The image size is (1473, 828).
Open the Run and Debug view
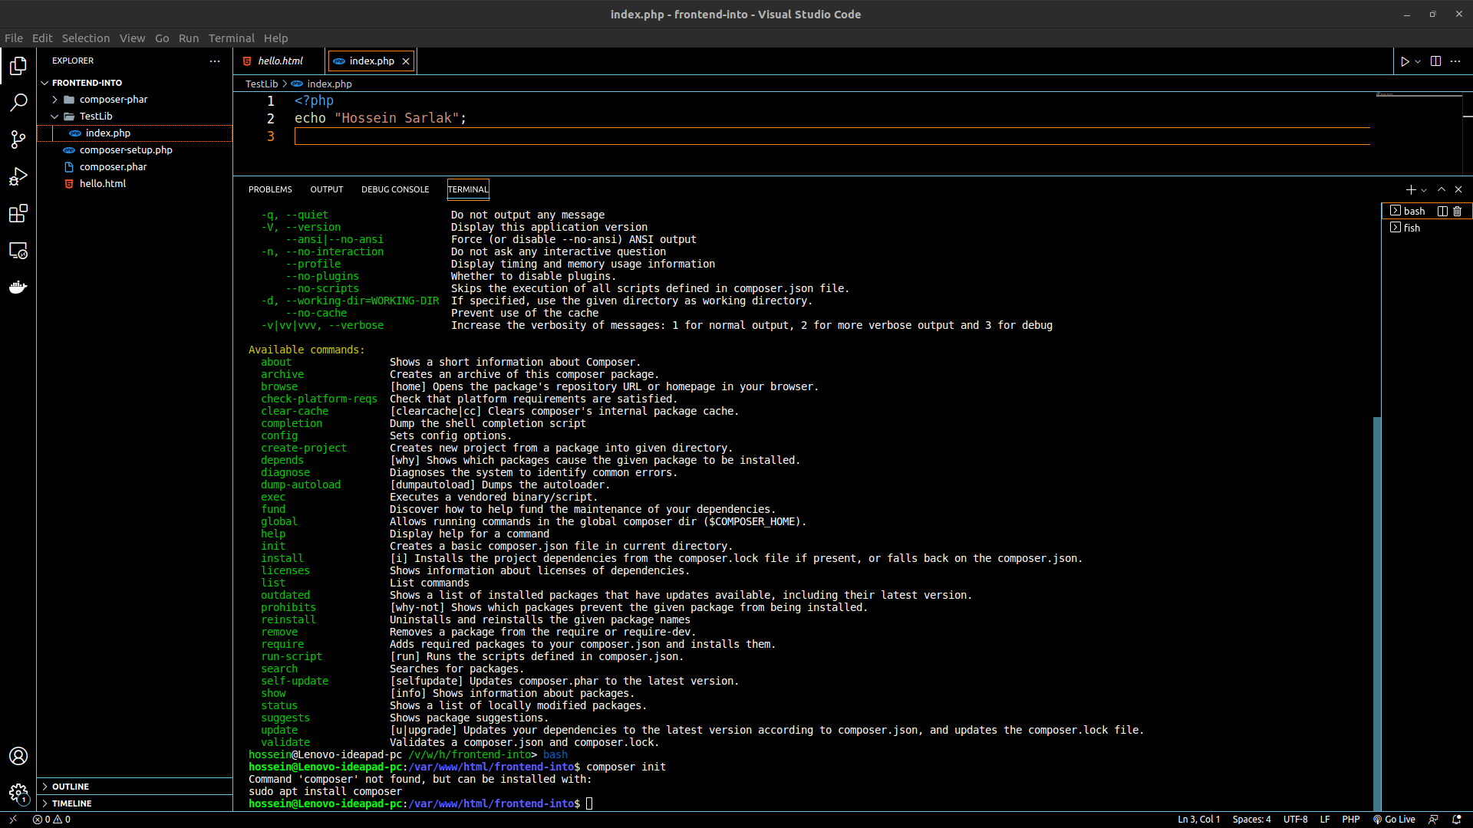coord(18,176)
